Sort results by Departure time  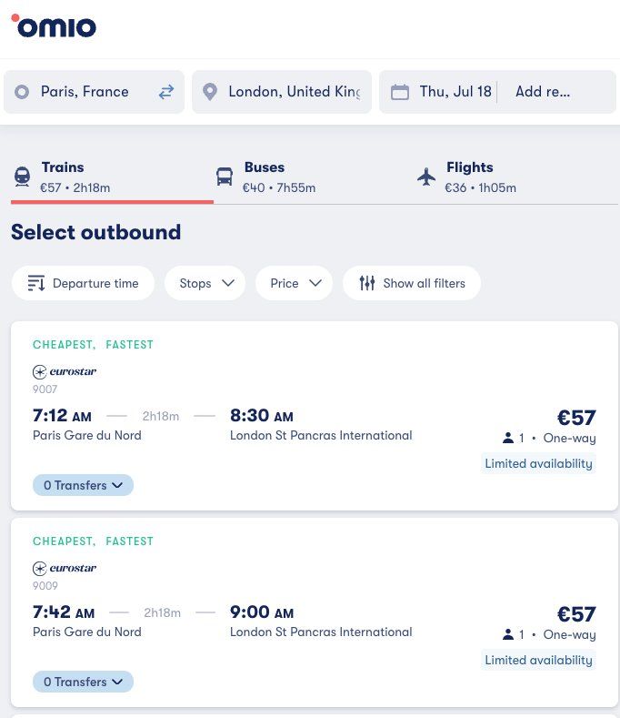pyautogui.click(x=84, y=283)
